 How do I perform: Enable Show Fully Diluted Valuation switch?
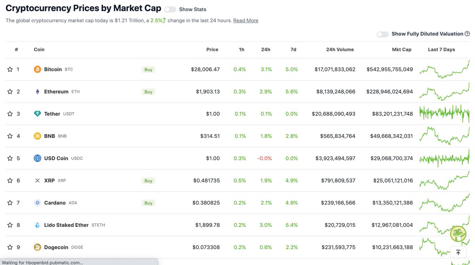(382, 34)
